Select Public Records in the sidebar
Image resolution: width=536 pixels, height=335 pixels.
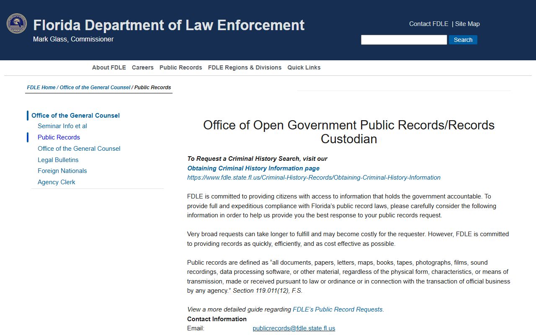coord(59,137)
